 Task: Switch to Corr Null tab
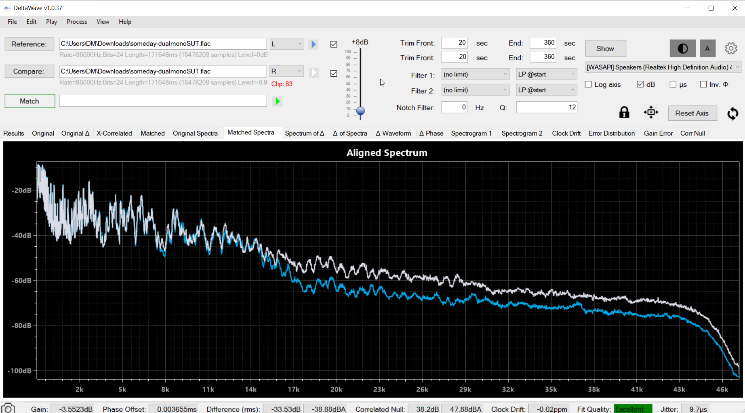pyautogui.click(x=692, y=133)
